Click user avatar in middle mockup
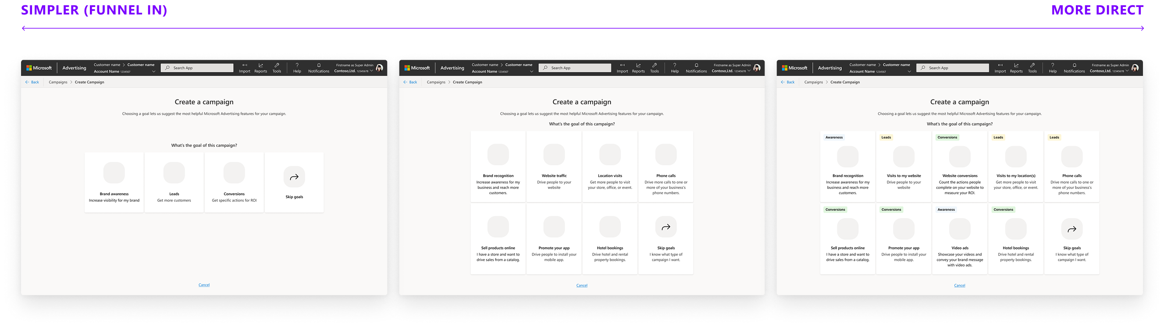The image size is (1164, 327). pos(757,68)
